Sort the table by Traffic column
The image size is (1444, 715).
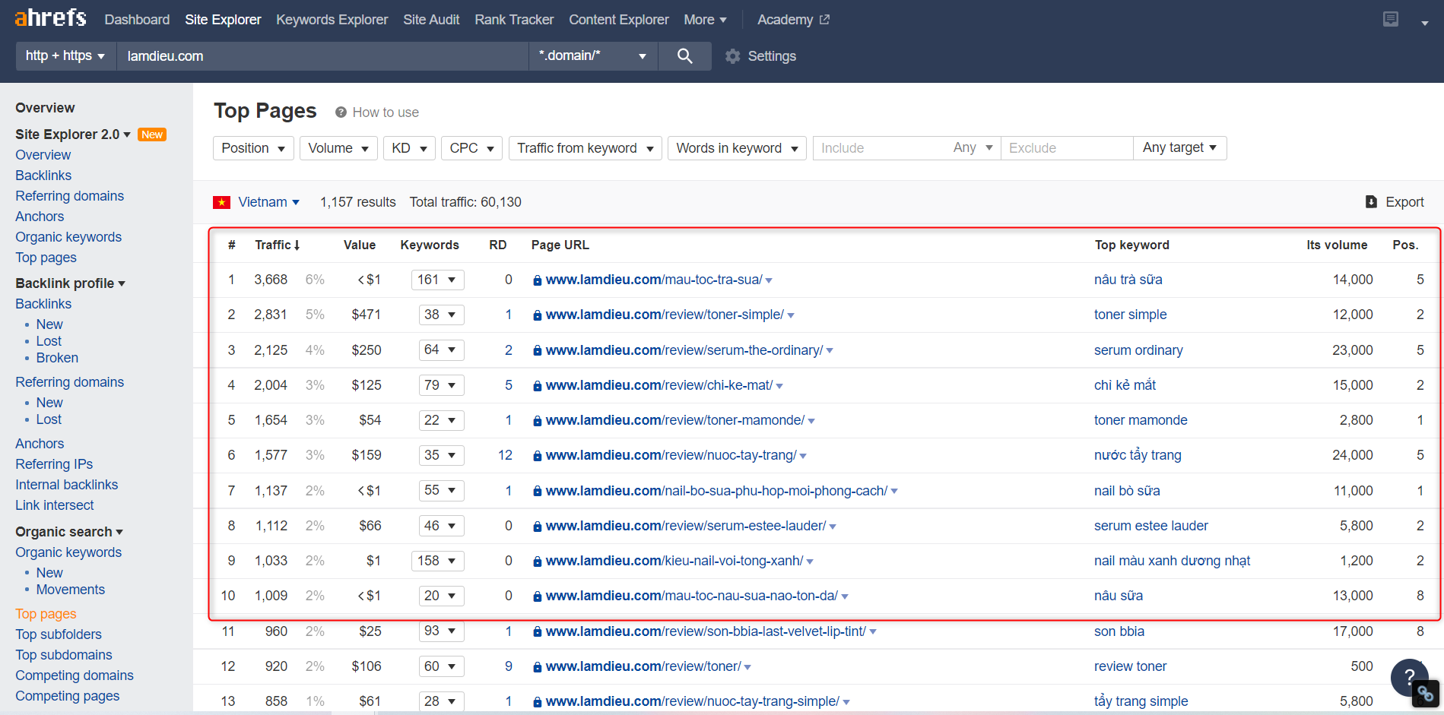(x=277, y=245)
